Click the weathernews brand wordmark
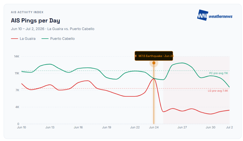Screen dimensions: 243x141 (x=220, y=16)
